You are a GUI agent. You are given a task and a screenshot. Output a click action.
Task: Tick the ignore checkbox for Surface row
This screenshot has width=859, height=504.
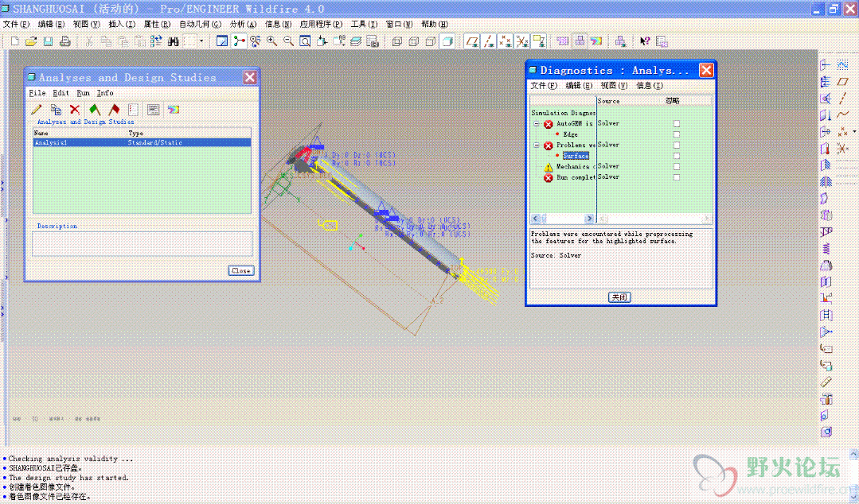click(677, 156)
